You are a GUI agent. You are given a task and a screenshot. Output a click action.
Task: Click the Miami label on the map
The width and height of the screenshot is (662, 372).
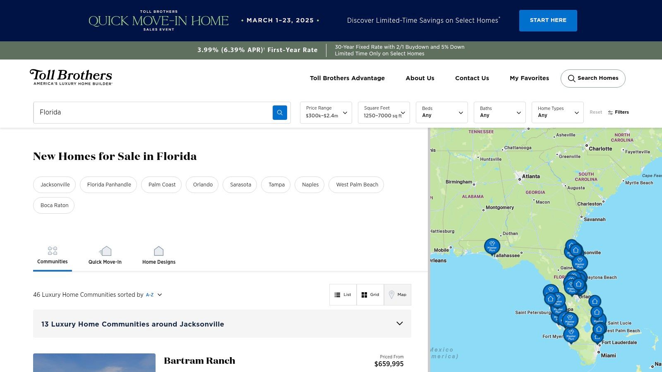point(608,355)
